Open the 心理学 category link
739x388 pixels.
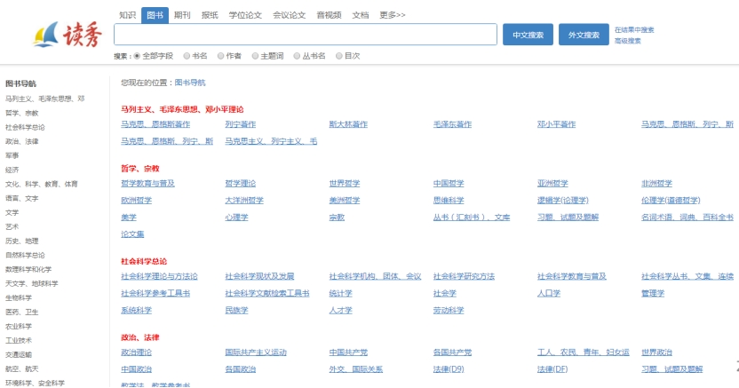(x=236, y=217)
